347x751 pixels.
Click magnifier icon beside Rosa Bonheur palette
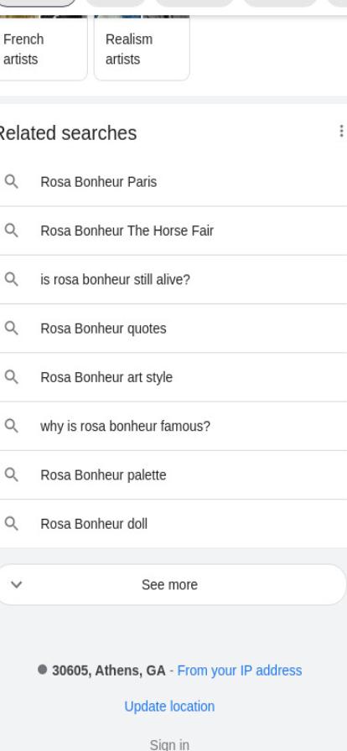tap(12, 474)
